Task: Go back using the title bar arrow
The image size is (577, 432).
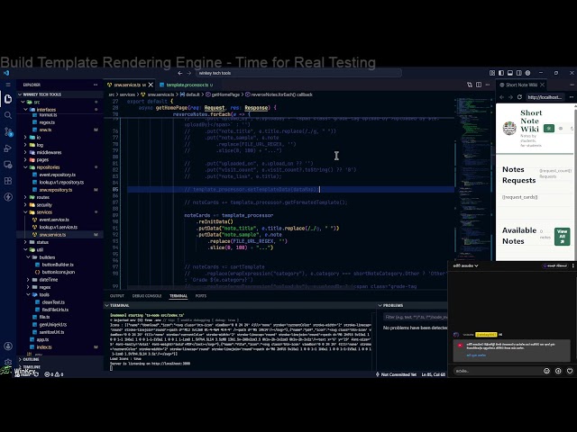Action: tap(180, 73)
